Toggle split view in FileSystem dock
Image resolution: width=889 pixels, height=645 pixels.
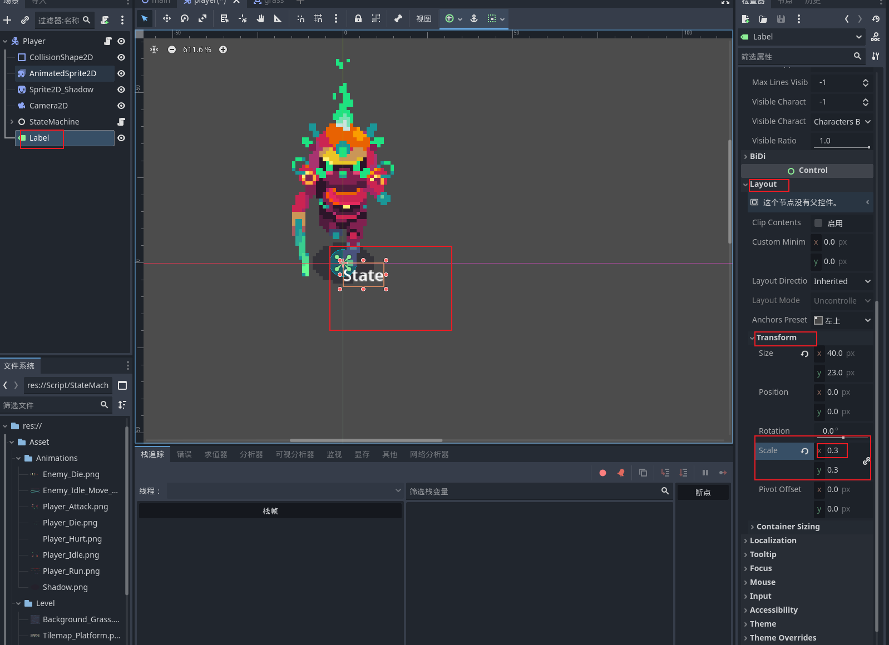(123, 385)
